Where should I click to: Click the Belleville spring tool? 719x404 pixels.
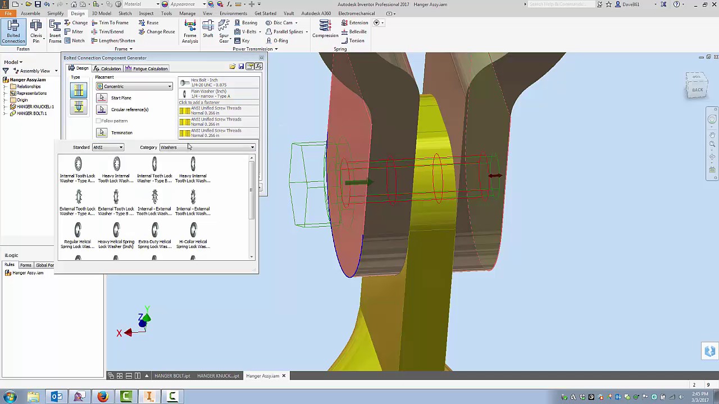(x=354, y=32)
